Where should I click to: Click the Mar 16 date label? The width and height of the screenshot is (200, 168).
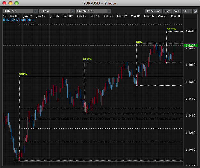pos(149,16)
